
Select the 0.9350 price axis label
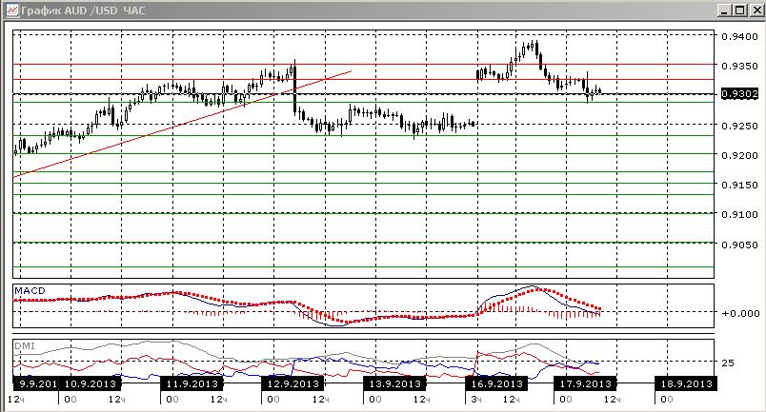point(739,66)
